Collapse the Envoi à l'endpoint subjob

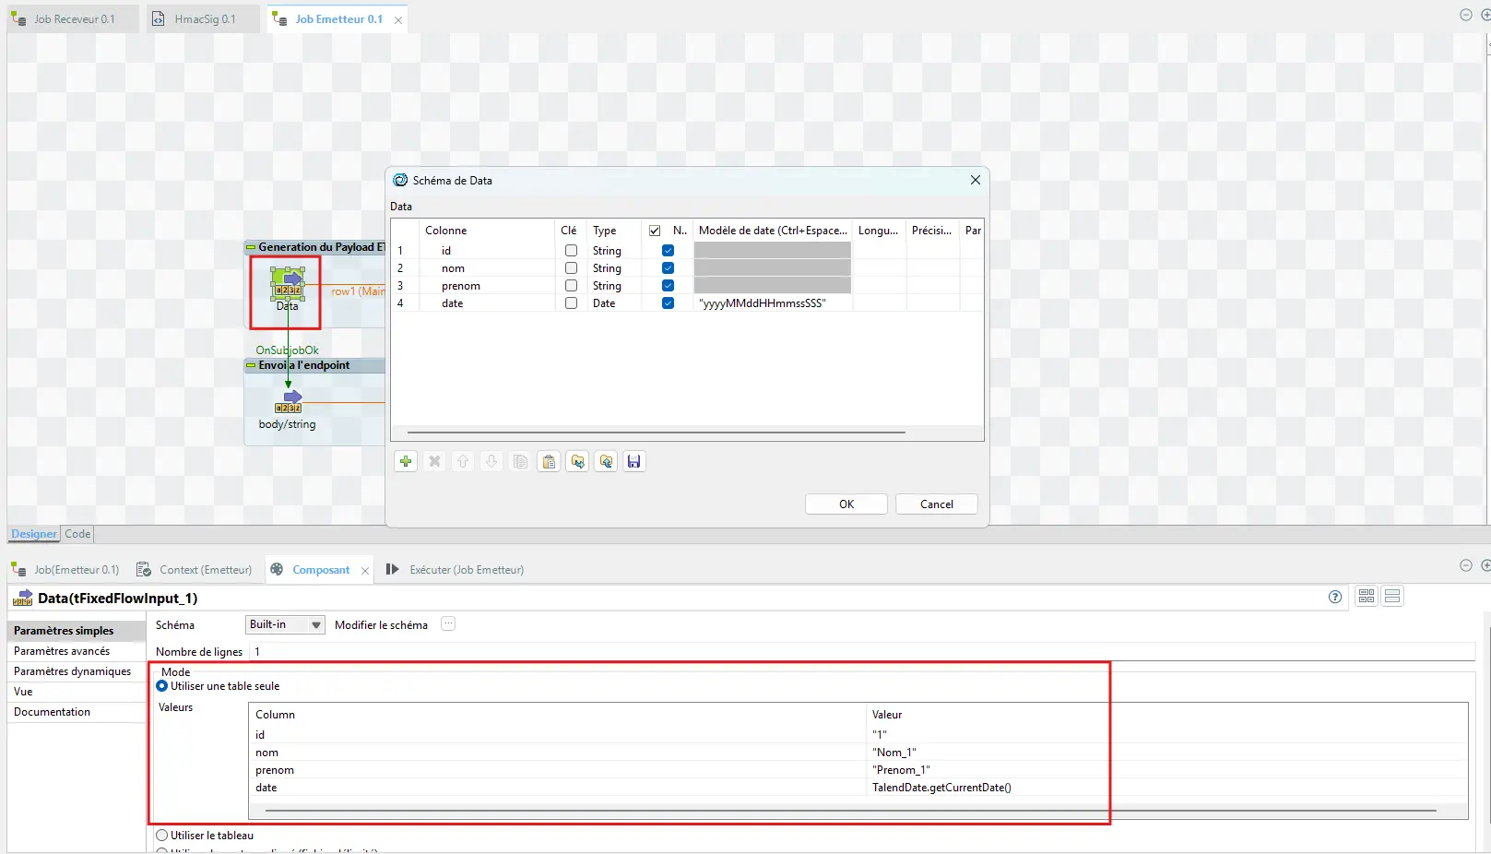(x=251, y=365)
